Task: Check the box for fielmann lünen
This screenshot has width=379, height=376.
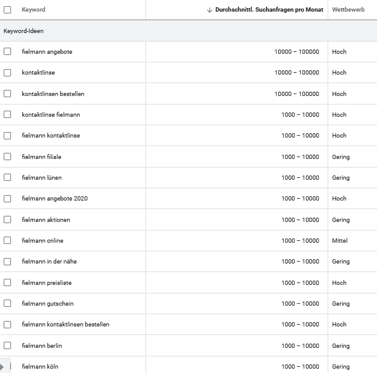Action: click(7, 177)
